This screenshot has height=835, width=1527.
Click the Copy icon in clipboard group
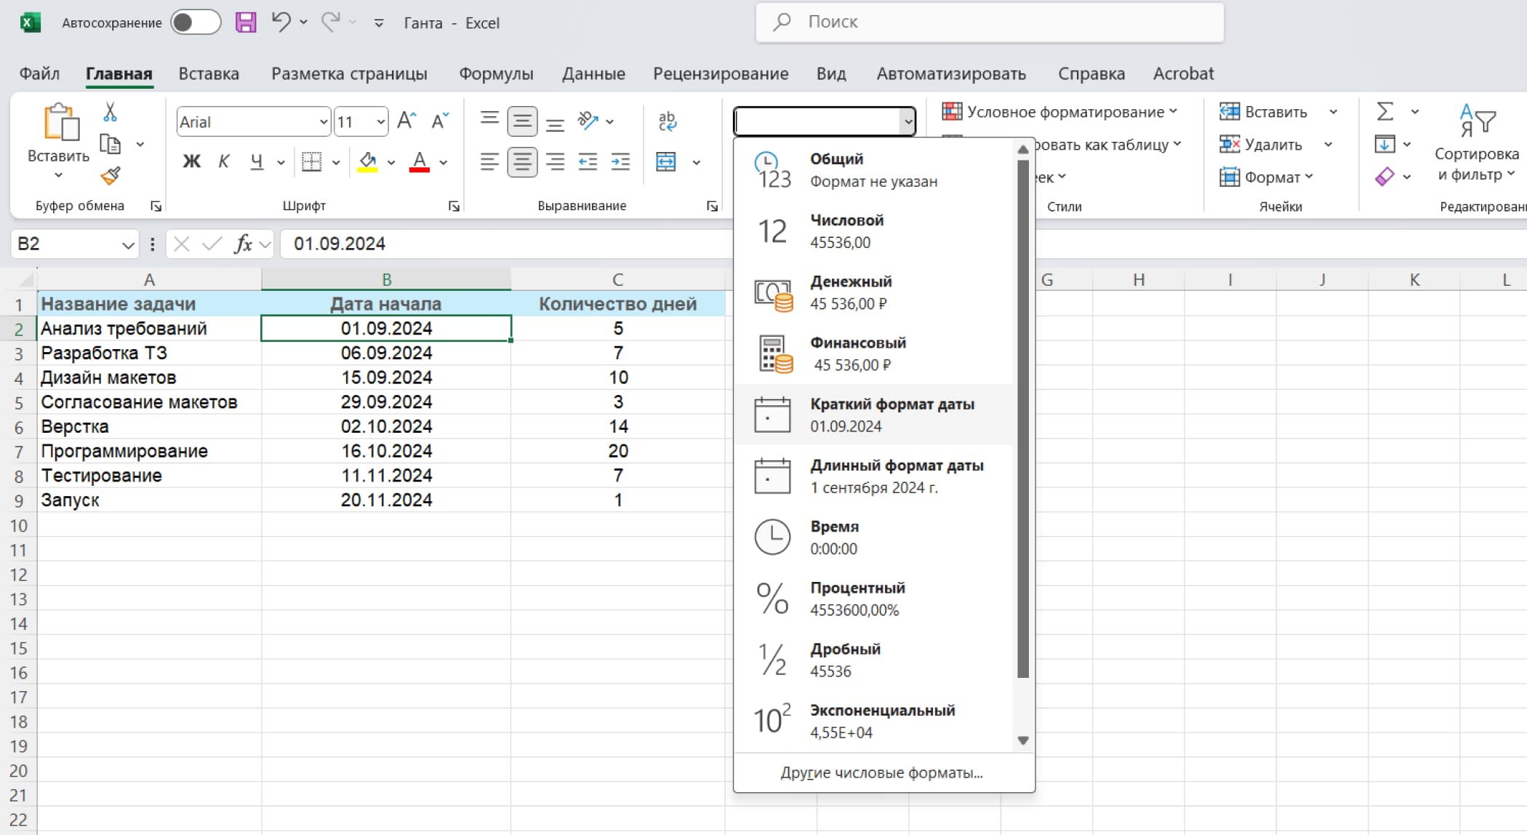pos(110,144)
